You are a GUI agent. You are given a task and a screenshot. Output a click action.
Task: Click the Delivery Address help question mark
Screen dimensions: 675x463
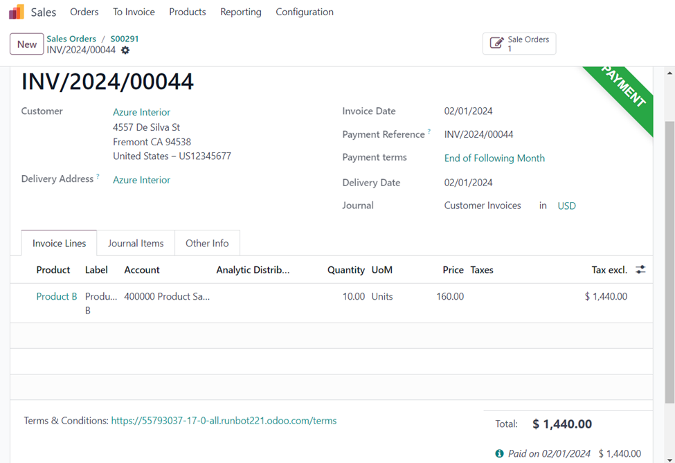pos(98,176)
